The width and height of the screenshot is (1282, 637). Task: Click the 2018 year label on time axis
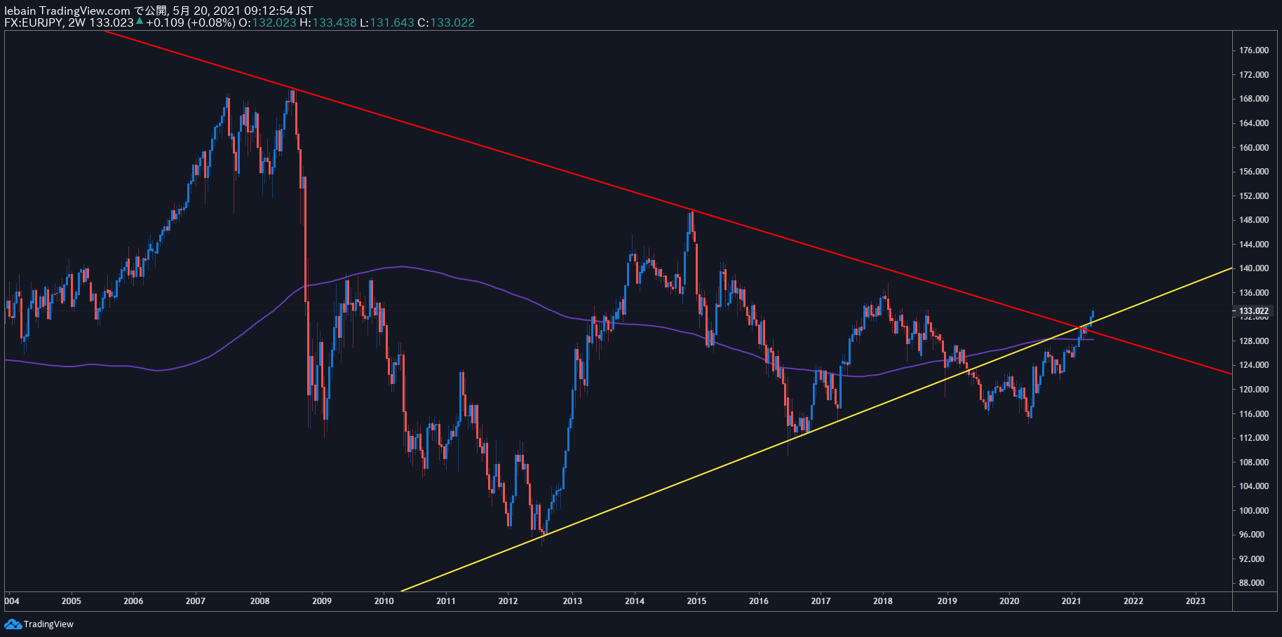point(883,601)
